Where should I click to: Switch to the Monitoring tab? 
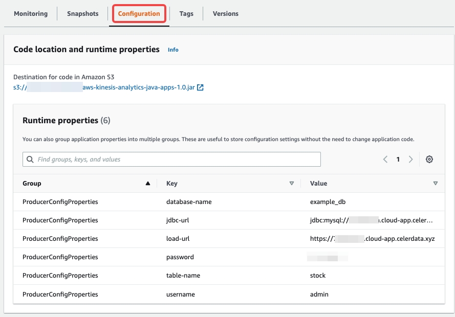coord(31,14)
